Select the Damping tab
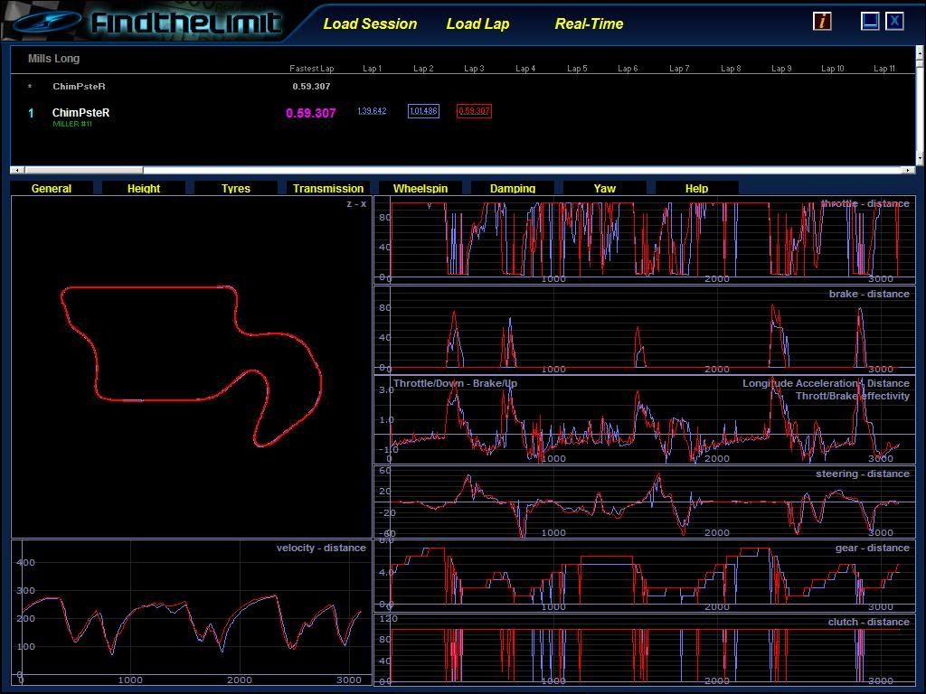The height and width of the screenshot is (694, 926). pos(512,188)
